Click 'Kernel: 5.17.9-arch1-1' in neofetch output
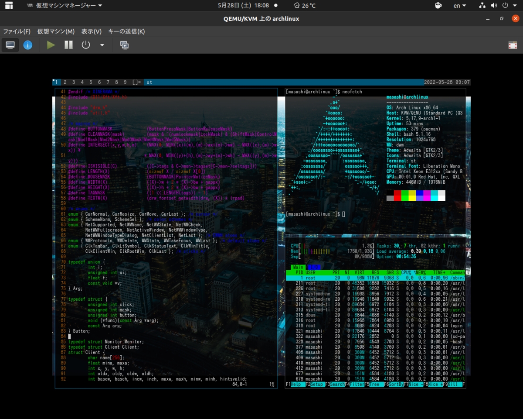 [414, 118]
